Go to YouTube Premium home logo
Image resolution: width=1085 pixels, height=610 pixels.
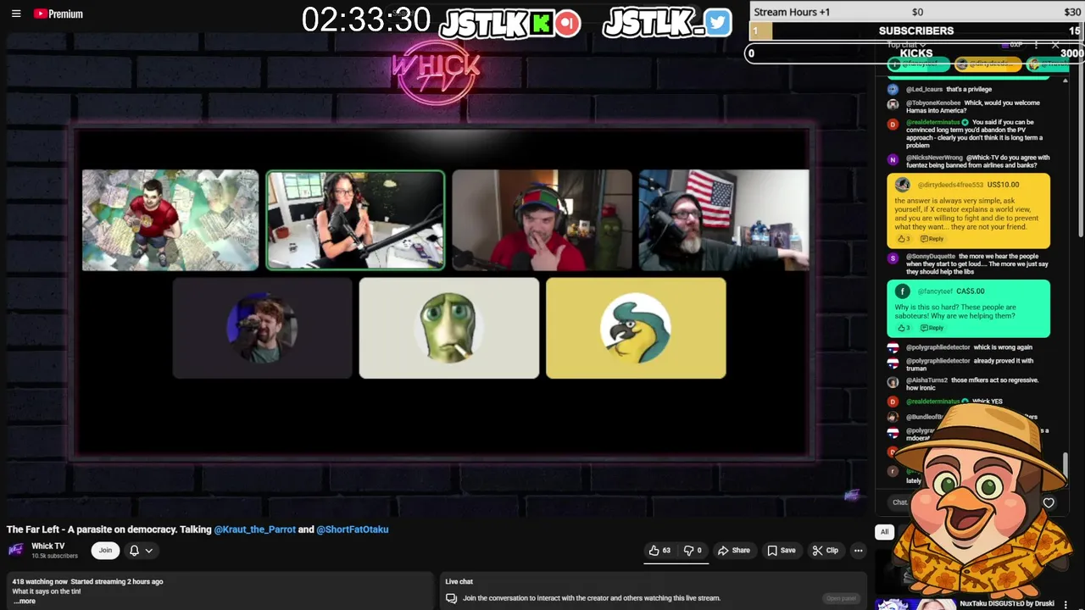[x=58, y=14]
